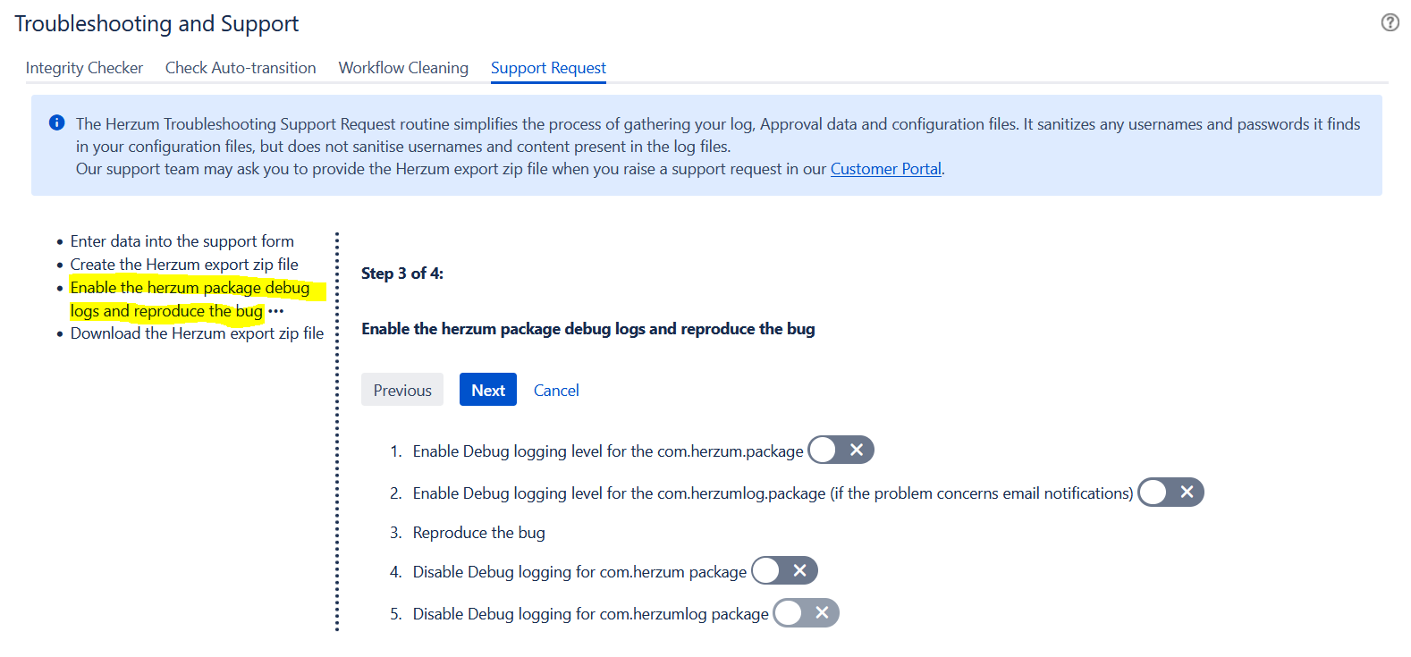1411x657 pixels.
Task: Select highlighted 'Enable the herzum package debug' step
Action: [190, 288]
